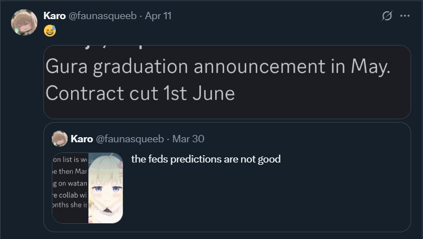Viewport: 423px width, 239px height.
Task: Open the Apr 11 timestamp link
Action: [x=158, y=16]
